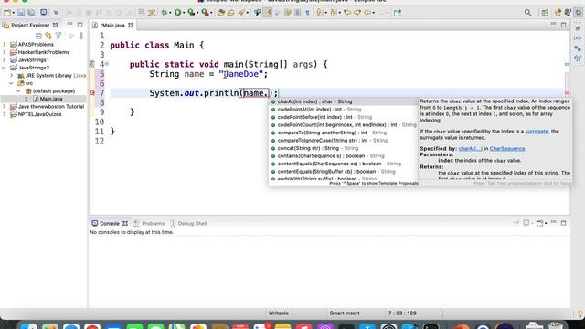
Task: Click the Open Type icon
Action: tap(221, 12)
